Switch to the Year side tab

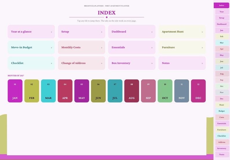[x=222, y=12]
